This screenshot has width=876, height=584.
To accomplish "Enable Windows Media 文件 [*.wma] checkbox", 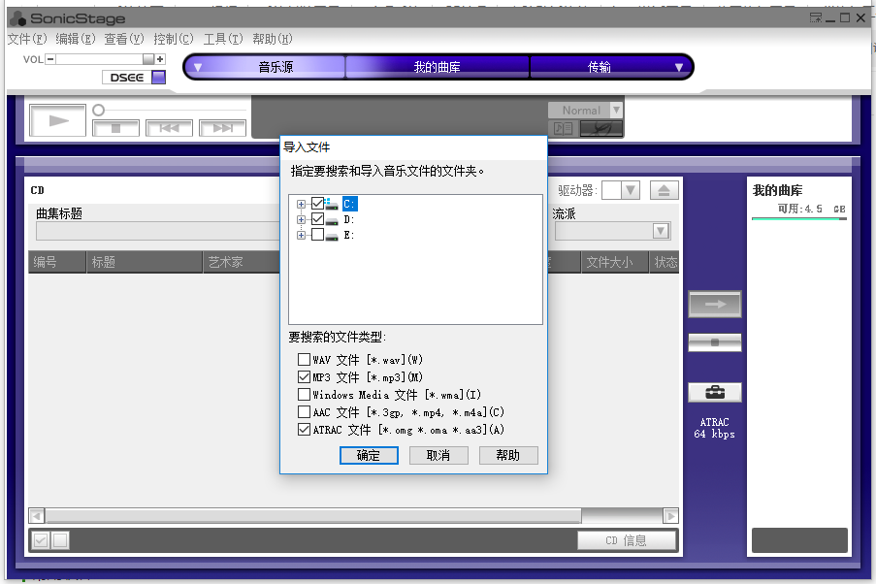I will tap(304, 395).
